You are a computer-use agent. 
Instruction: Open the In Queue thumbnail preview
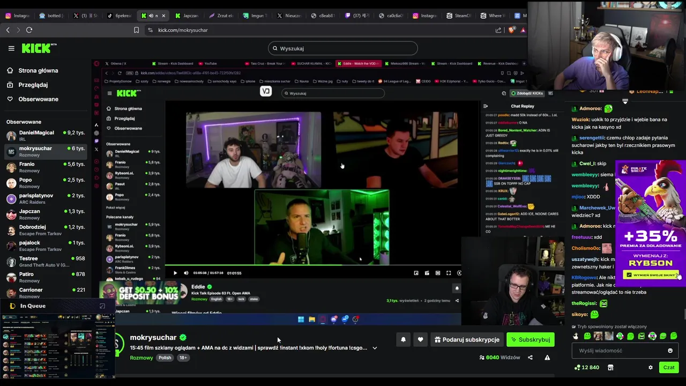click(x=58, y=345)
